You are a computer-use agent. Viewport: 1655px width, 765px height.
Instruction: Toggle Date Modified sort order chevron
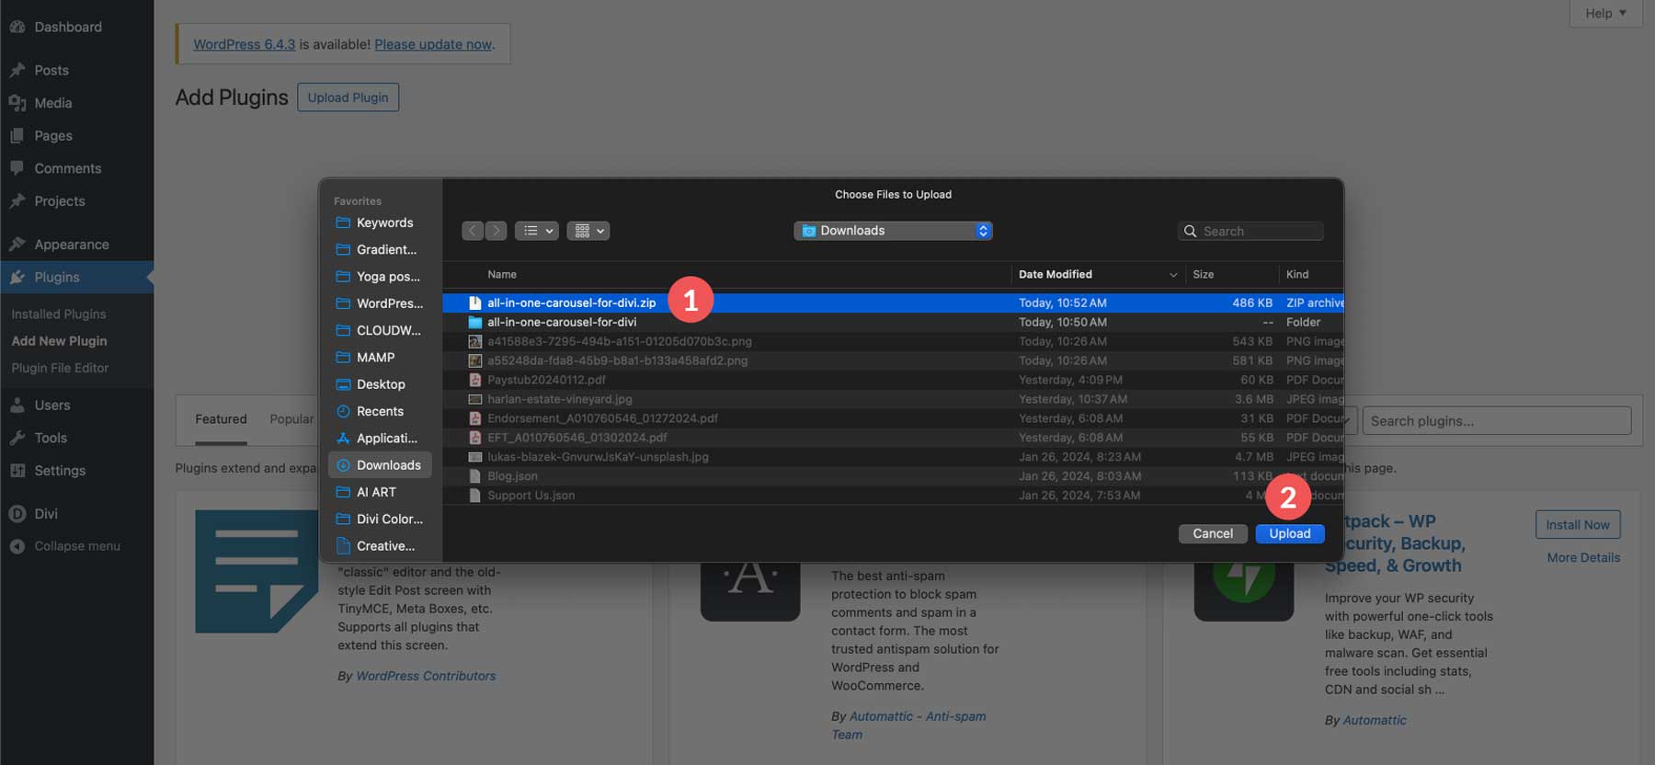[1173, 275]
